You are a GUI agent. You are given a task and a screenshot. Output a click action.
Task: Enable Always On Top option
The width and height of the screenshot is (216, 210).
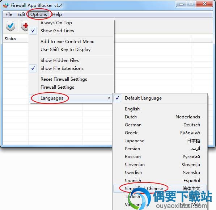(x=71, y=23)
